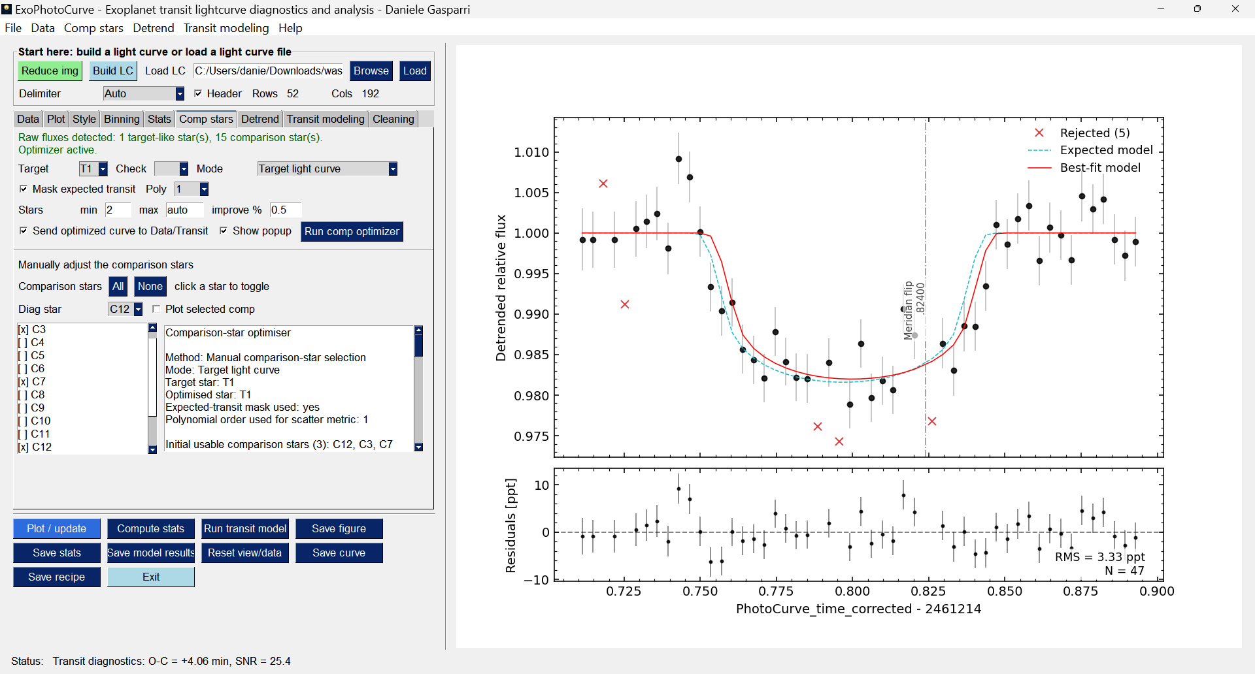Open Mode Target light curve dropdown
Image resolution: width=1255 pixels, height=674 pixels.
pyautogui.click(x=327, y=168)
